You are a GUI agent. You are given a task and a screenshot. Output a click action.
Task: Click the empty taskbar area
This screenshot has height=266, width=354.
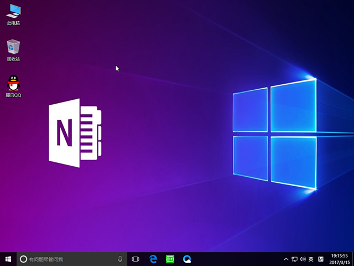pyautogui.click(x=238, y=259)
